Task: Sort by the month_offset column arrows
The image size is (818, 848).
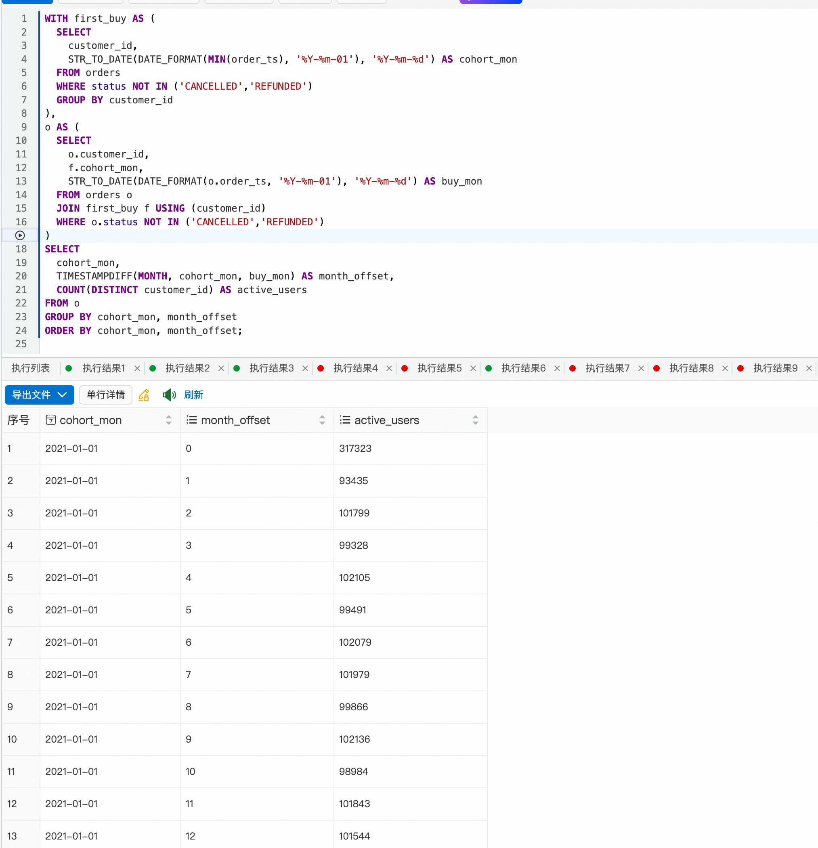Action: [x=322, y=420]
